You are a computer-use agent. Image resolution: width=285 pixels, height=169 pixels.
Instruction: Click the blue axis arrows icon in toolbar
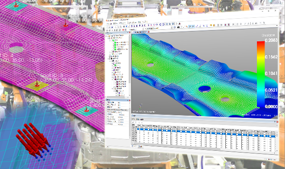pos(197,26)
